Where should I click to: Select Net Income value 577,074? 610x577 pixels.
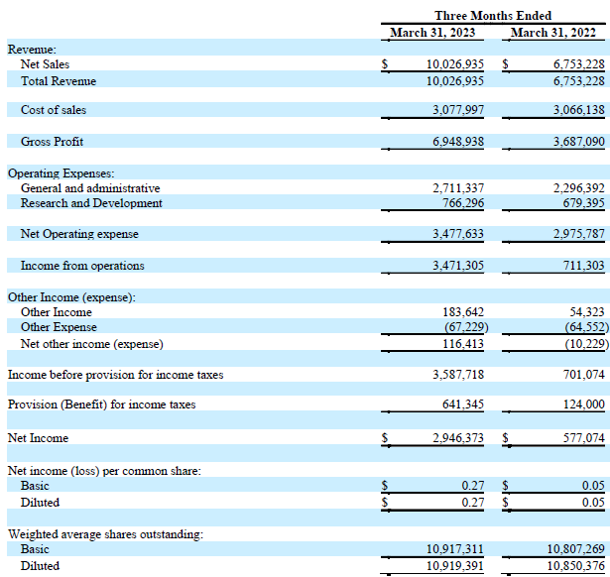click(584, 438)
